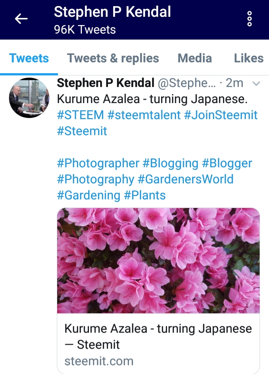The height and width of the screenshot is (374, 269).
Task: Open the pink azalea photo preview
Action: point(158,261)
